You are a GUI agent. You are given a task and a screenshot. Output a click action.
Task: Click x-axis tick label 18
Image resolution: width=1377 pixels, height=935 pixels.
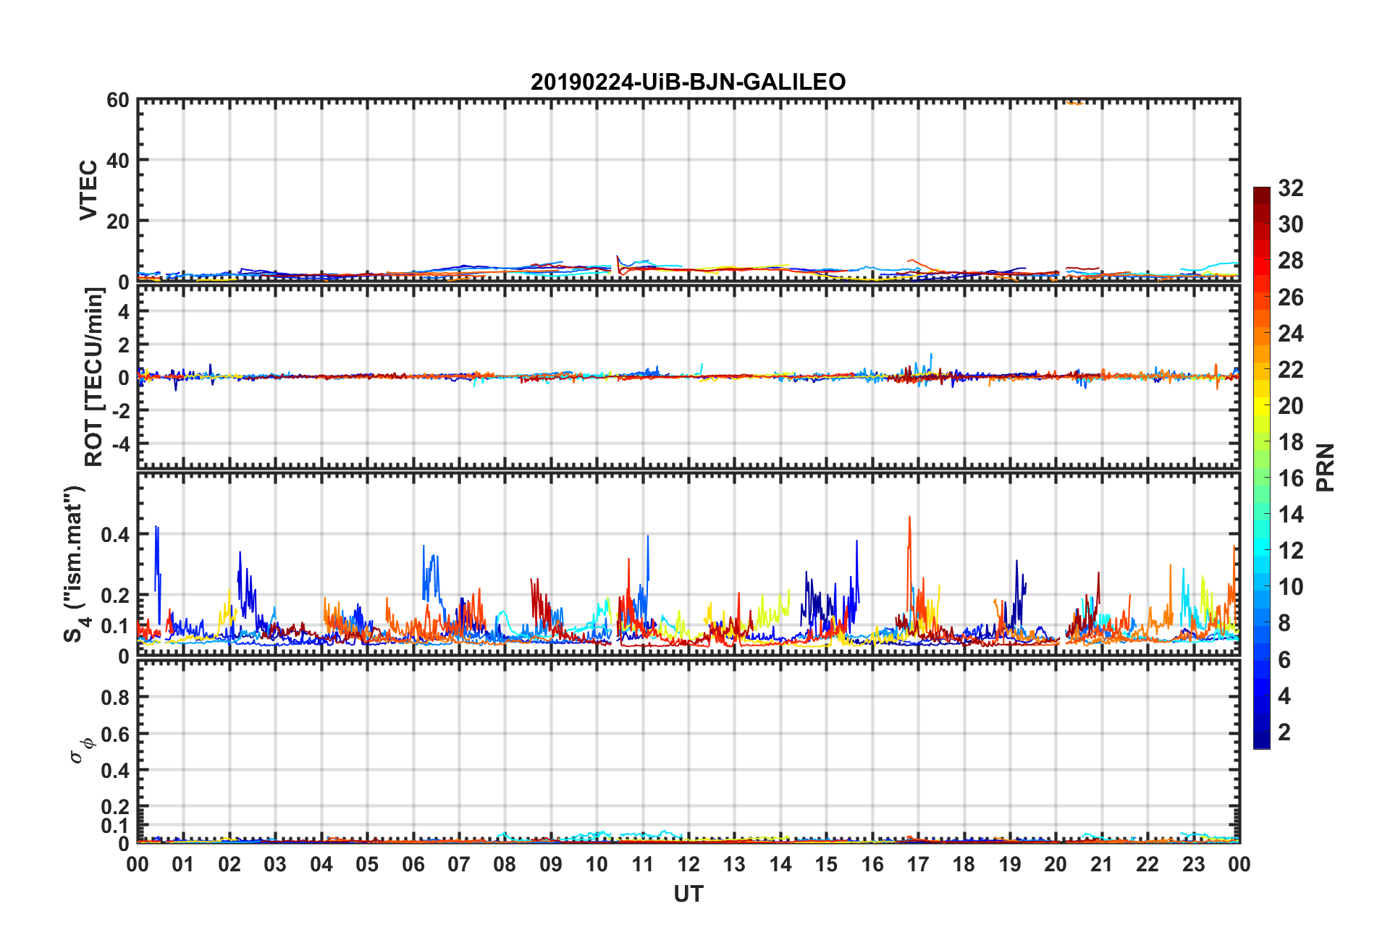[964, 865]
